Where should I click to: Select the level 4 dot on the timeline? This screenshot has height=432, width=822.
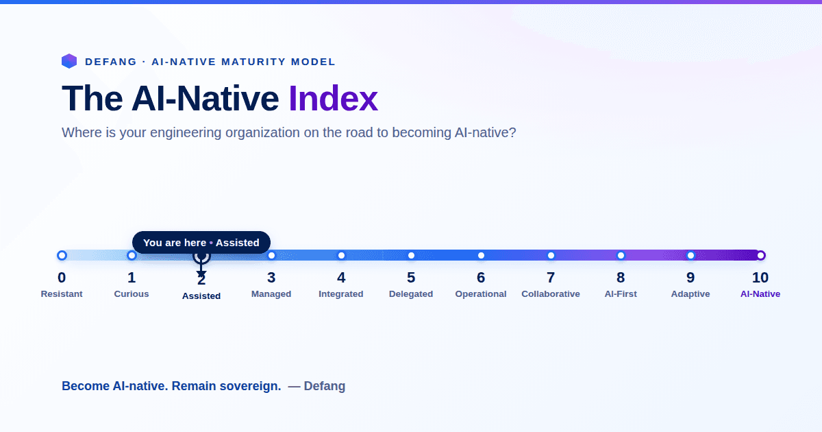pos(341,255)
